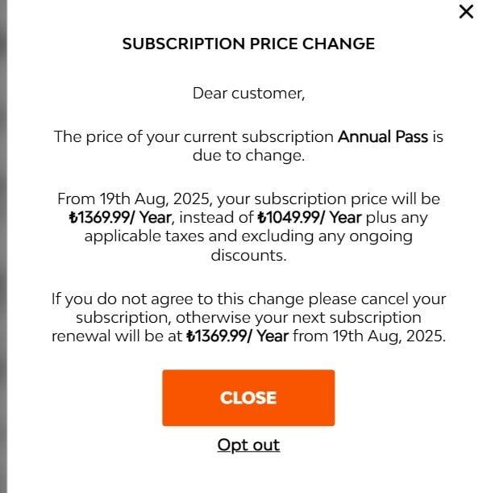Click the 'applicable taxes and excluding' line
Image resolution: width=487 pixels, height=493 pixels.
pyautogui.click(x=199, y=236)
